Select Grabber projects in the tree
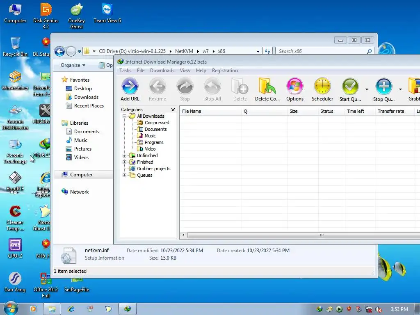The image size is (420, 315). point(153,169)
